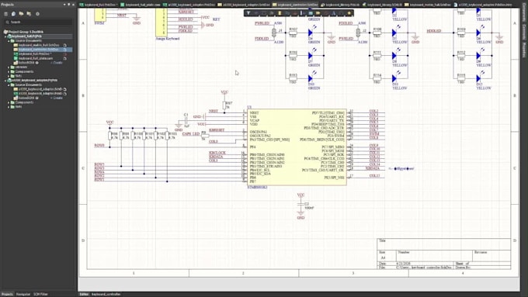
Task: Click the open folder icon in Projects panel
Action: [21, 14]
